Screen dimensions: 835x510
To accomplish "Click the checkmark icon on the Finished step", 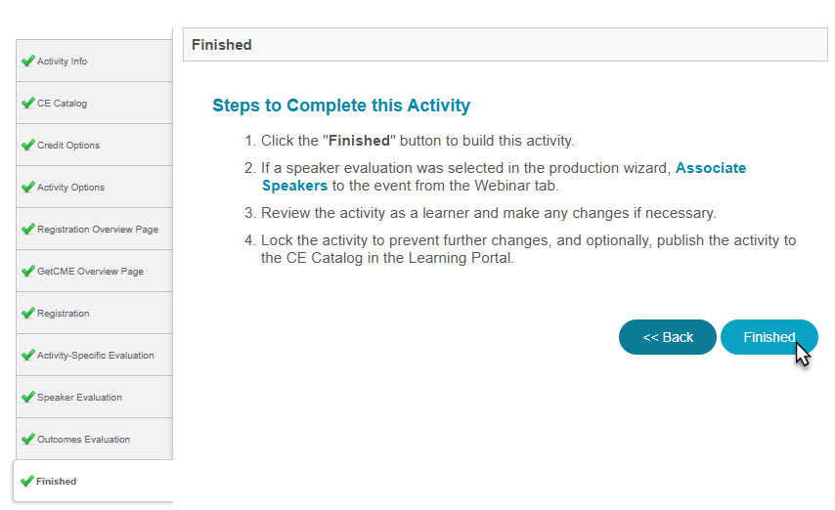I will 27,482.
